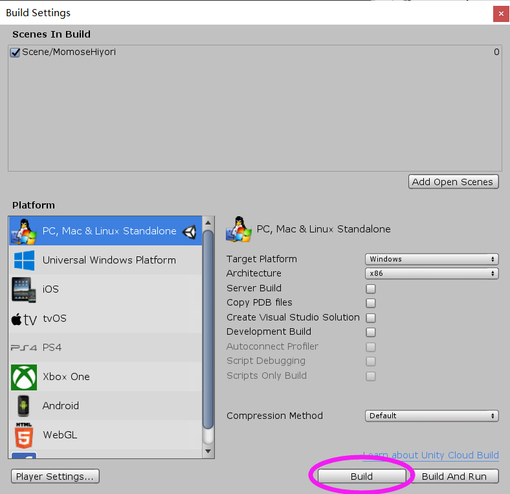Open the Target Platform dropdown
The width and height of the screenshot is (510, 494).
click(x=432, y=259)
